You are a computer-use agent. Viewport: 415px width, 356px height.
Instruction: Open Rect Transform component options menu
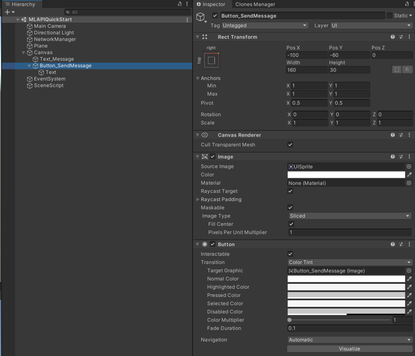point(409,37)
